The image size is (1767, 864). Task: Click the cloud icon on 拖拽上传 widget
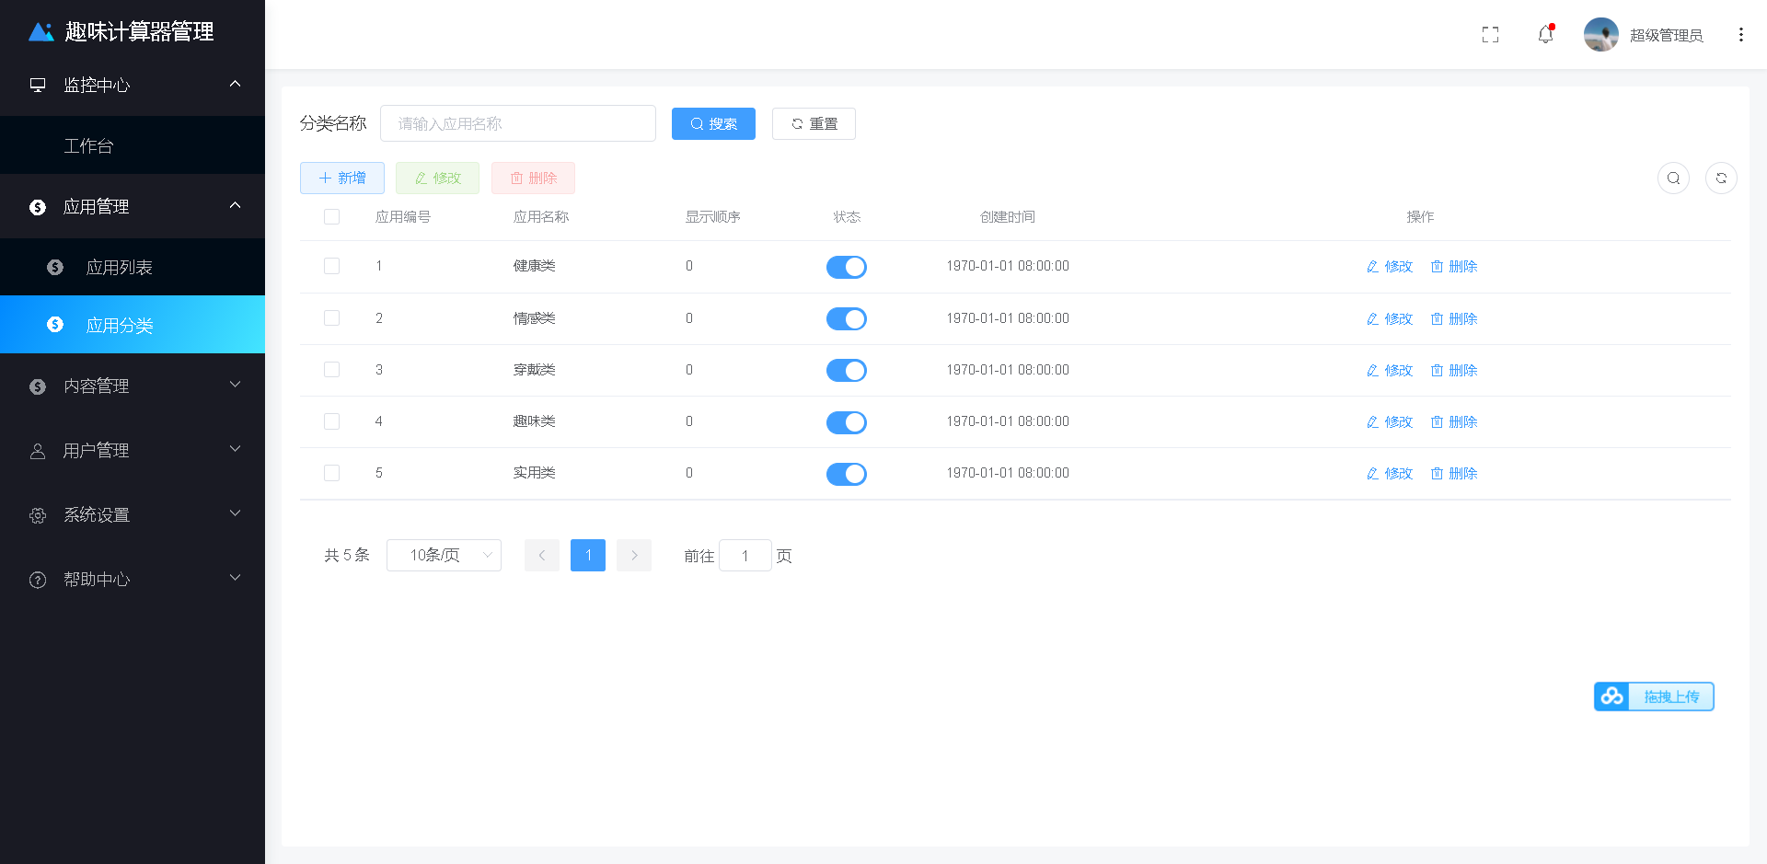1611,697
